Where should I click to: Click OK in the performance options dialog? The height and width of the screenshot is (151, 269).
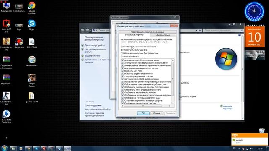(x=143, y=113)
